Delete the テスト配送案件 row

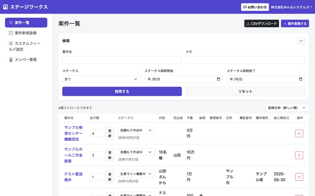click(x=299, y=177)
